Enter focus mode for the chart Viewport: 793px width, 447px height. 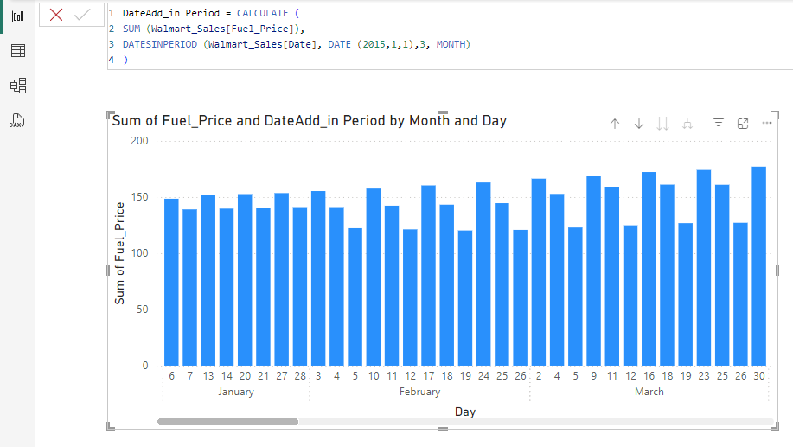coord(743,124)
